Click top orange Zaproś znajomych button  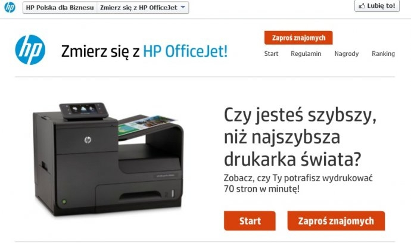click(298, 38)
